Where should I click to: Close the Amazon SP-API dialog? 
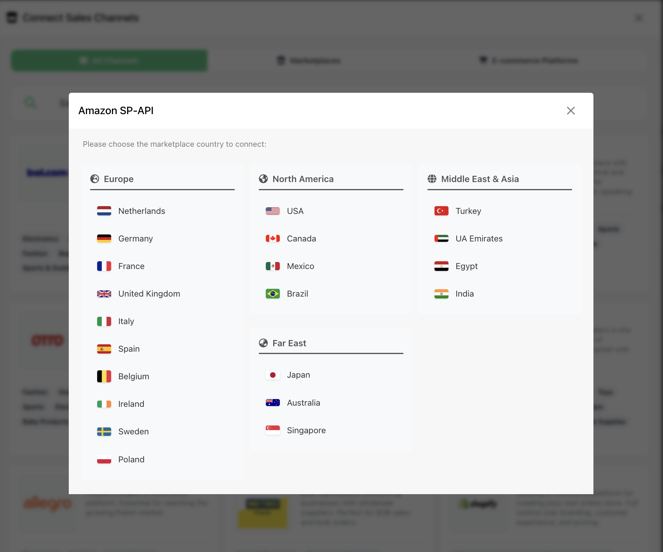click(x=571, y=111)
